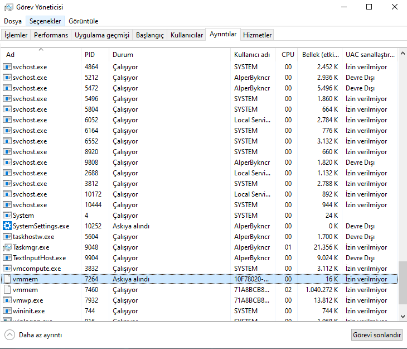Switch to the Uygulama geçmişi tab
Image resolution: width=407 pixels, height=349 pixels.
pos(101,35)
